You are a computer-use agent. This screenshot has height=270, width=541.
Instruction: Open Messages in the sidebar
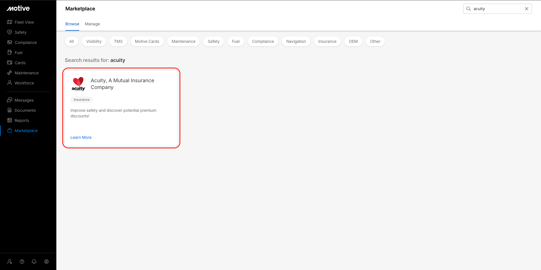pos(24,100)
